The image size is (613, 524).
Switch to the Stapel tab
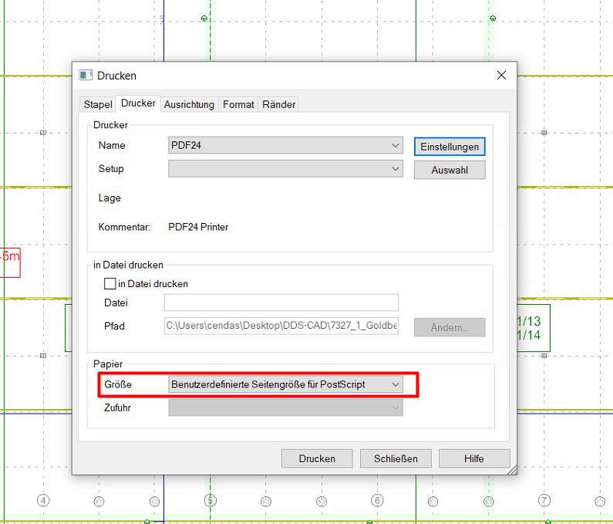point(98,104)
